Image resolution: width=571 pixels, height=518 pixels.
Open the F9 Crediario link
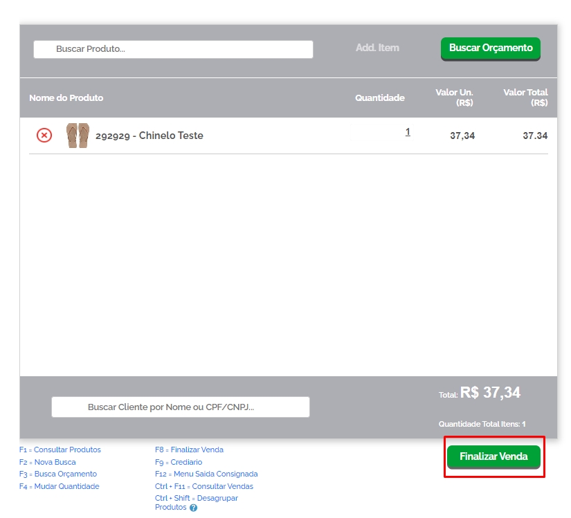coord(179,462)
